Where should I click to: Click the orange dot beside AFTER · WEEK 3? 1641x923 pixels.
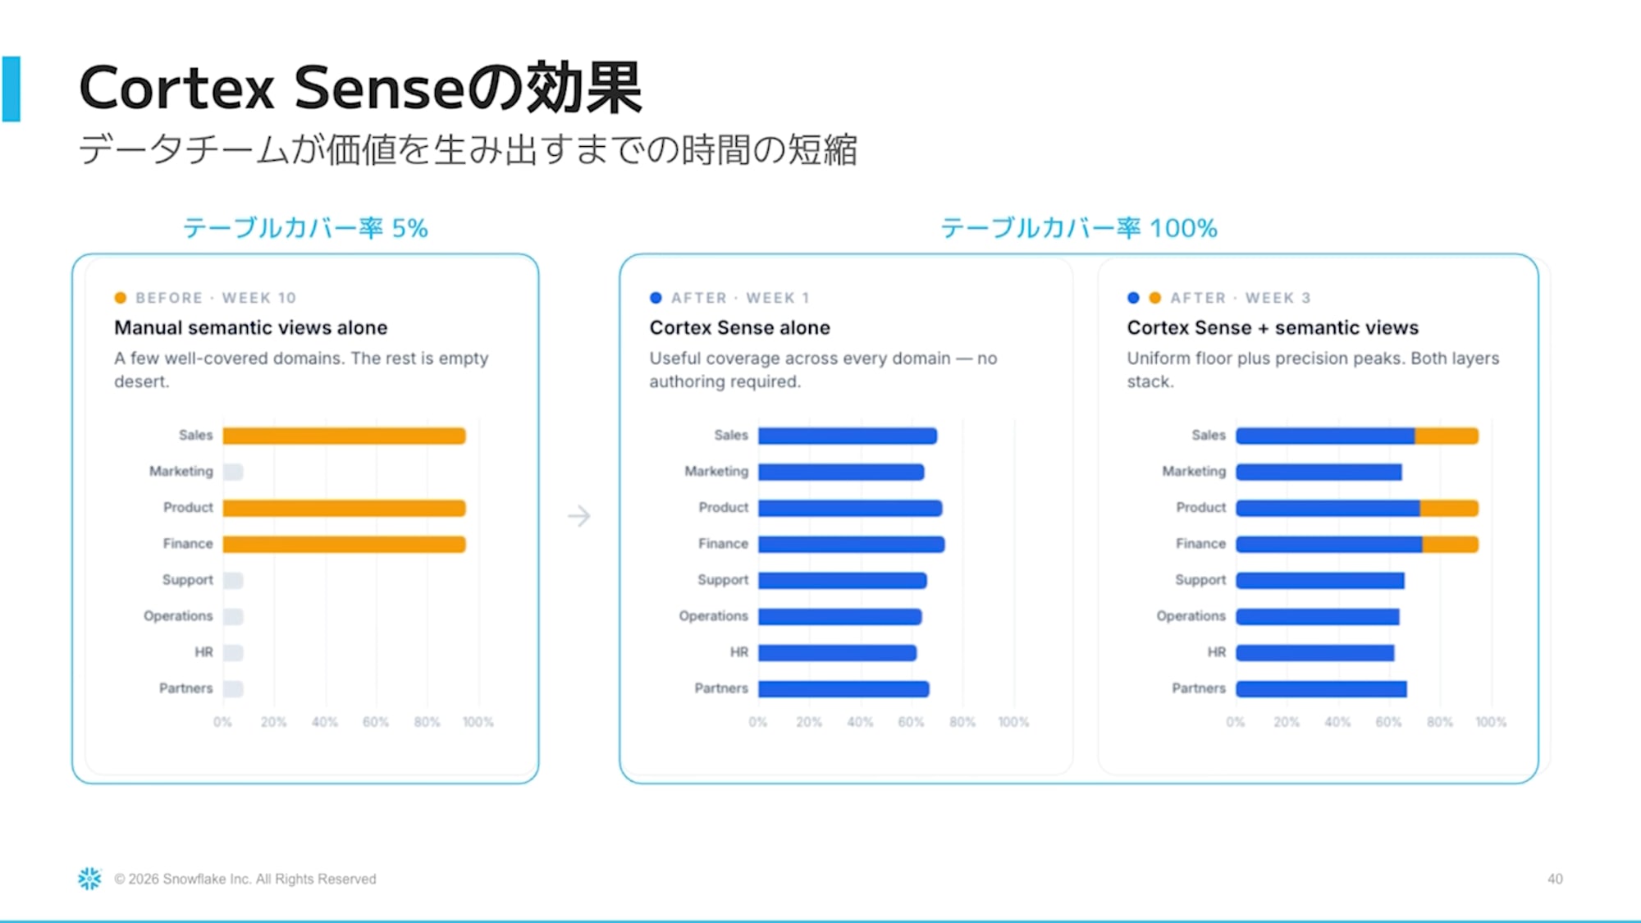click(1155, 298)
